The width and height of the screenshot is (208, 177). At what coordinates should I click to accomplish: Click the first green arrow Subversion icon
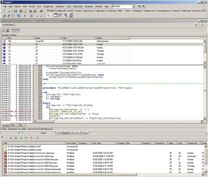pyautogui.click(x=11, y=138)
